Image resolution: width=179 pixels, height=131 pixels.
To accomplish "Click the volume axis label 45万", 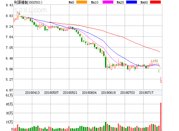I will (x=9, y=104).
